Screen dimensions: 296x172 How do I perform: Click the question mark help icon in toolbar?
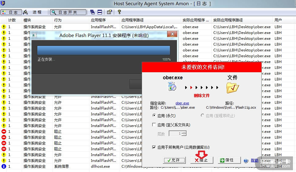tap(119, 12)
